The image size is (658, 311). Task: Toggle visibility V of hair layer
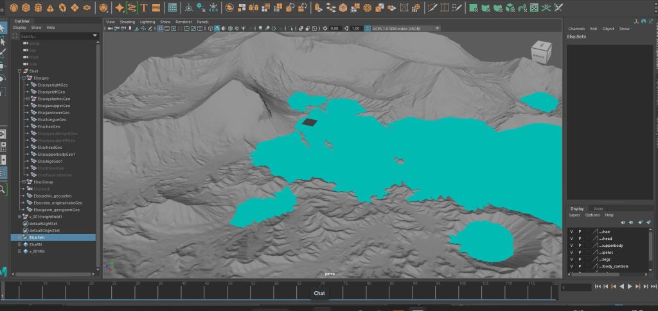click(x=571, y=231)
